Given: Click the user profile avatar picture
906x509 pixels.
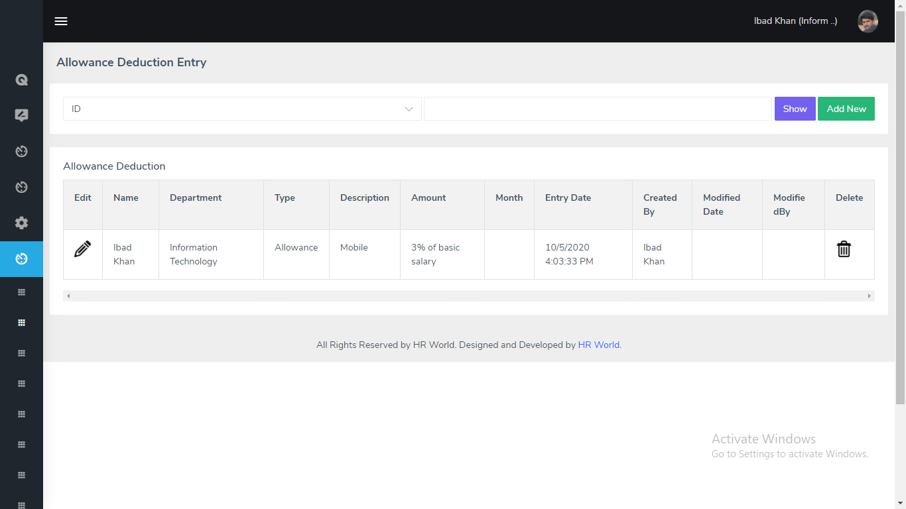Looking at the screenshot, I should [868, 21].
